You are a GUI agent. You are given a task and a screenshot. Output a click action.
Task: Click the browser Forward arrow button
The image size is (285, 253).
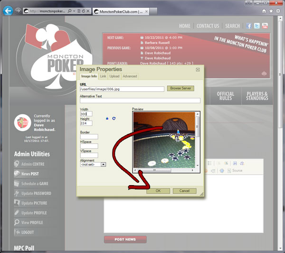pos(18,11)
